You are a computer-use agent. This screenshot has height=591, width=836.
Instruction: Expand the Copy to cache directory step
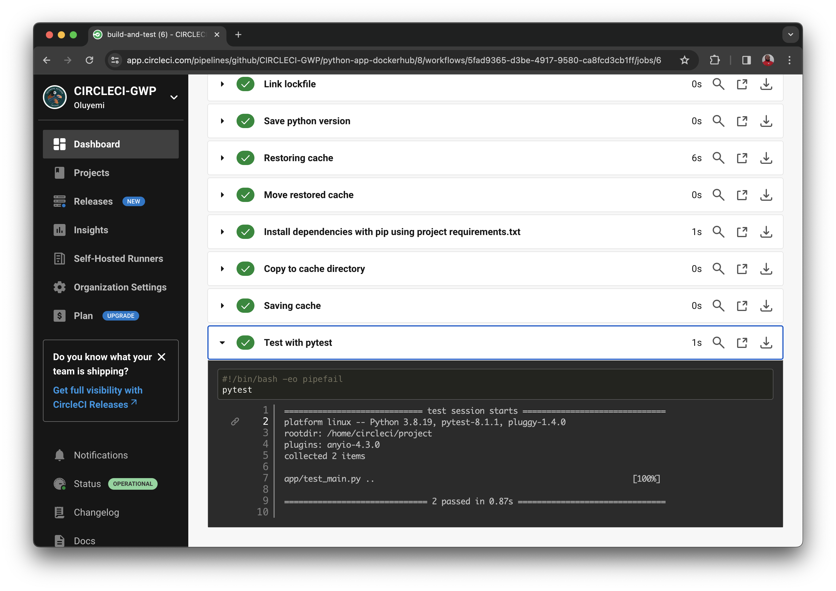point(222,269)
